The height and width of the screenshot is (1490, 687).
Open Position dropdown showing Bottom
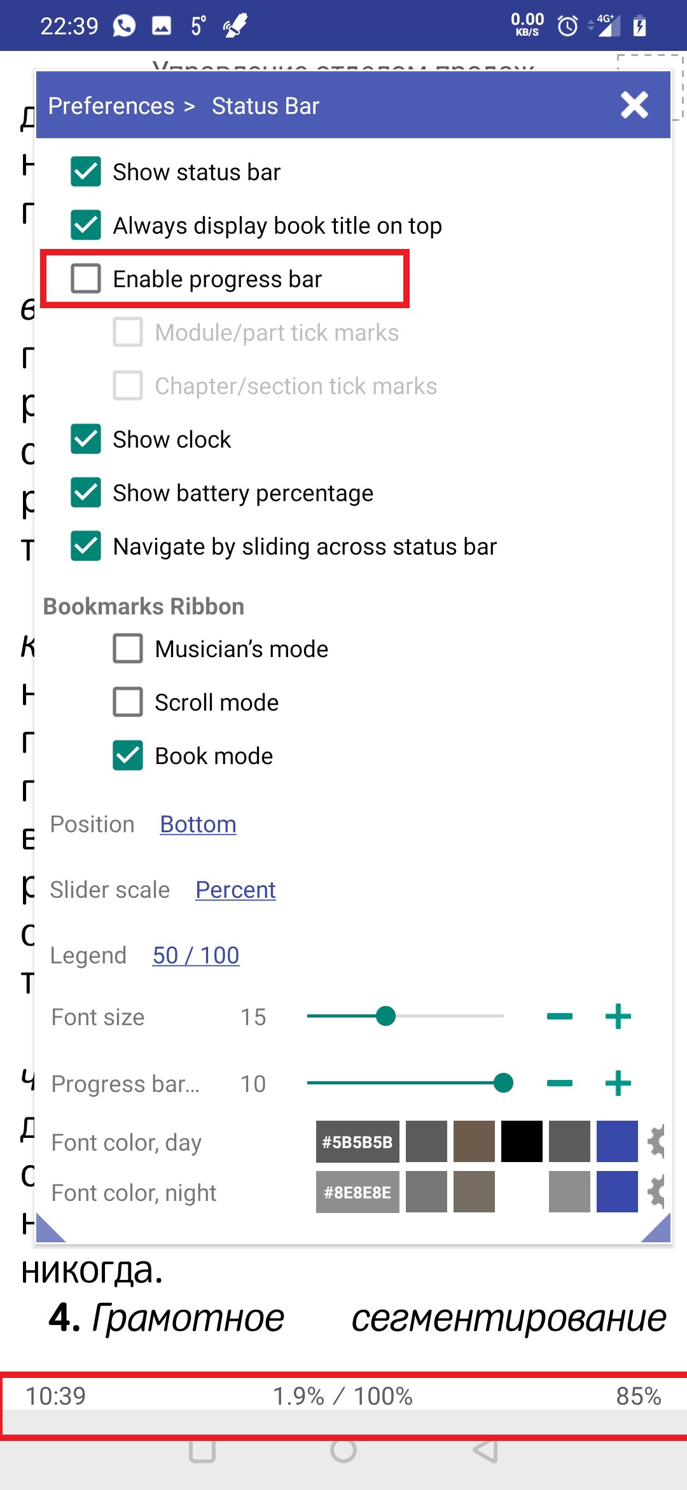[198, 825]
